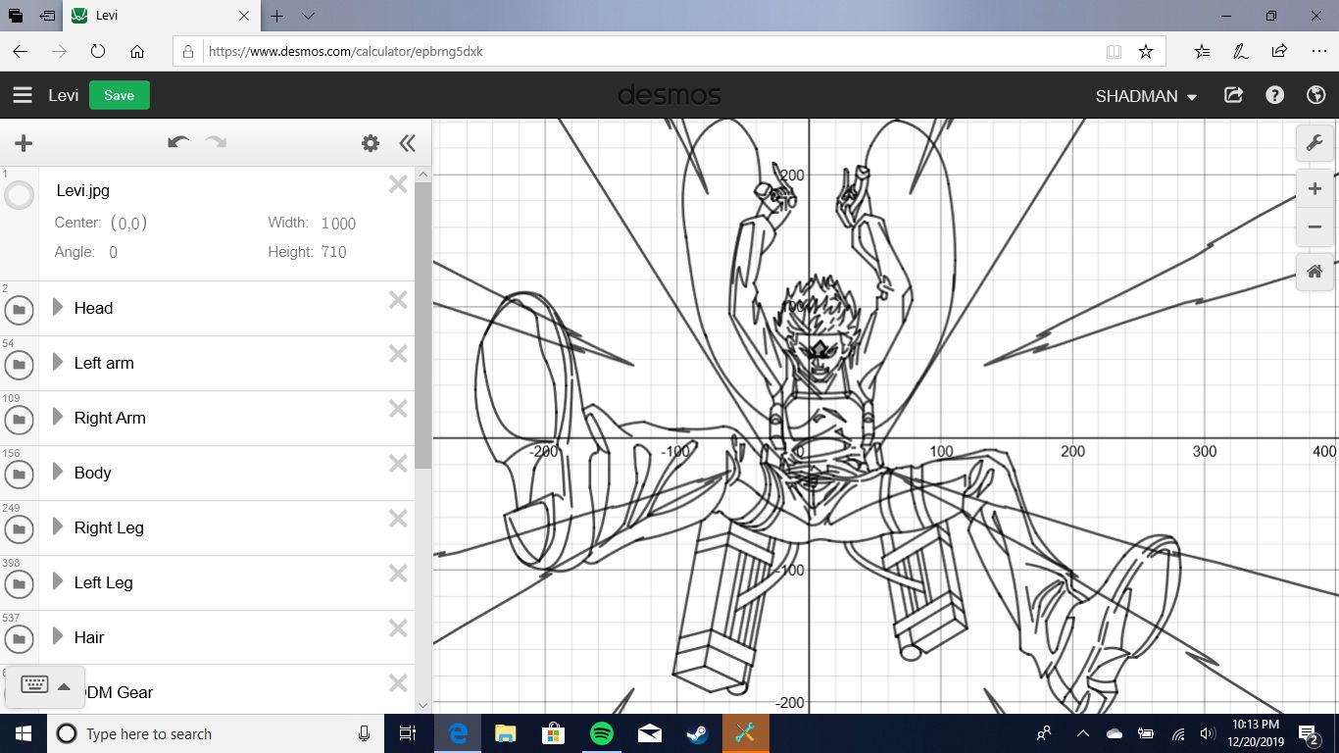Expand the Body folder

tap(58, 473)
